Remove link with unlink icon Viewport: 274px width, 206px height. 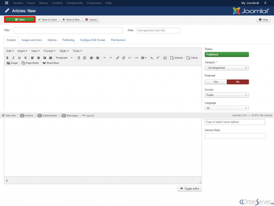124,58
